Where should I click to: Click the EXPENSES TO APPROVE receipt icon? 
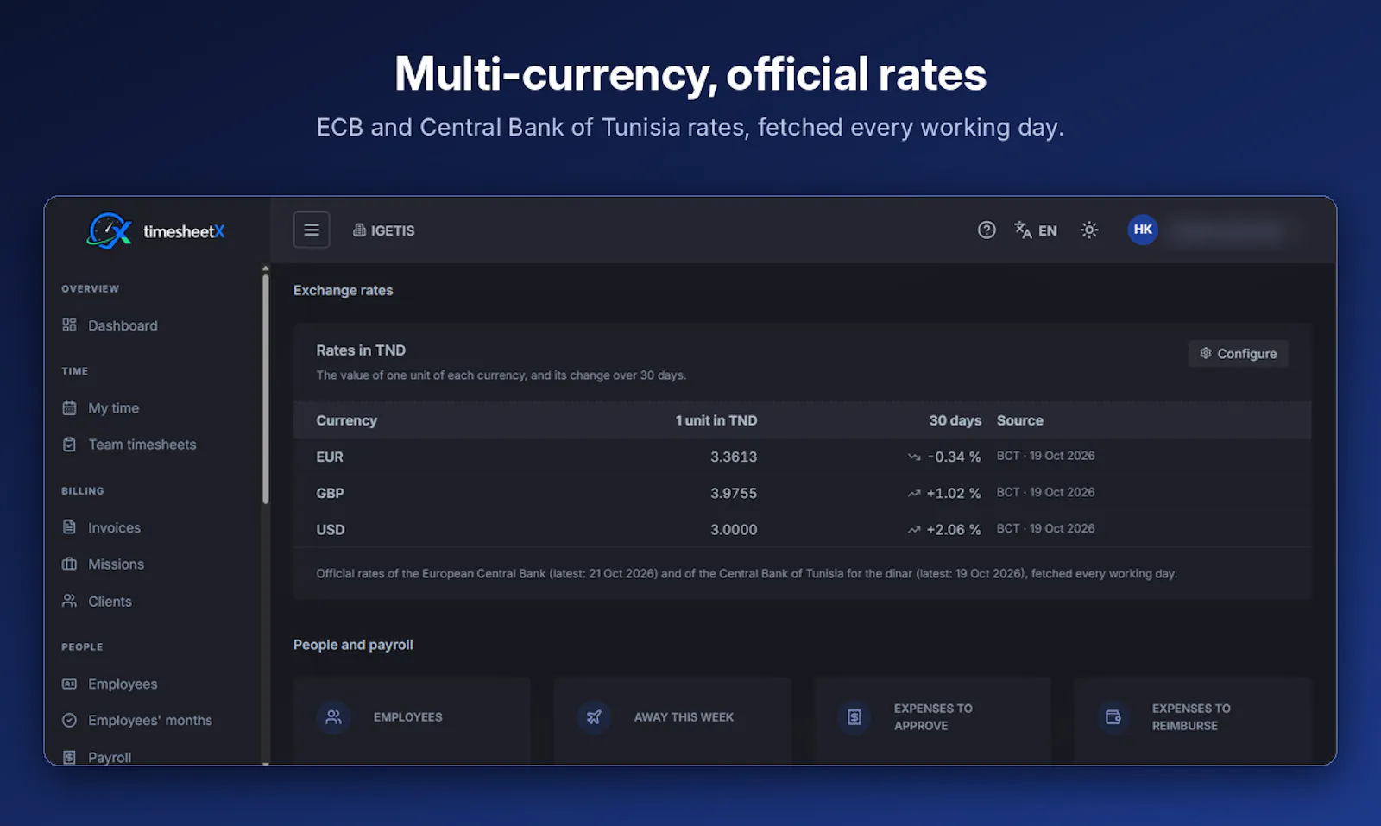[854, 717]
